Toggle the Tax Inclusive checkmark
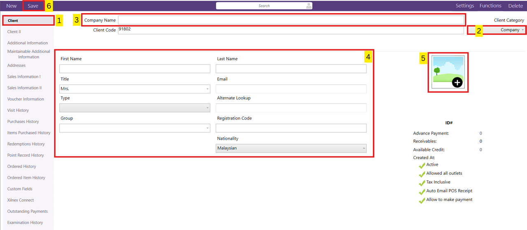 point(422,183)
